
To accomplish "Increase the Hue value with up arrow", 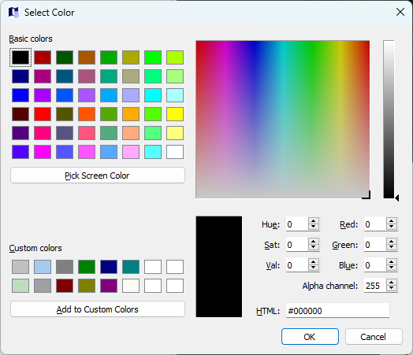I will point(314,221).
